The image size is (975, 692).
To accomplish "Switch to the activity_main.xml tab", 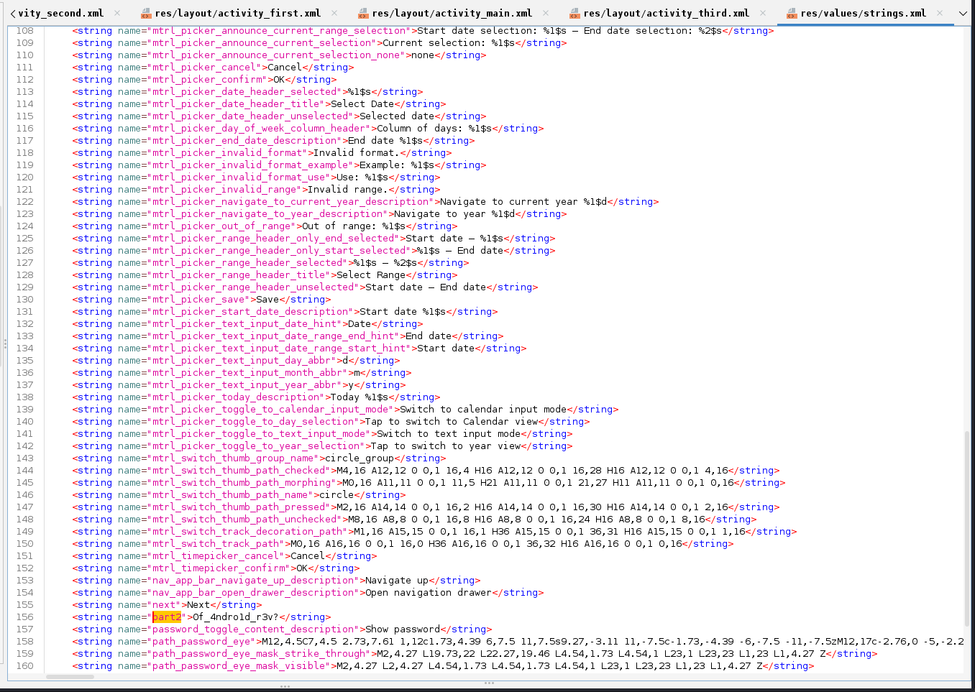I will pos(452,13).
